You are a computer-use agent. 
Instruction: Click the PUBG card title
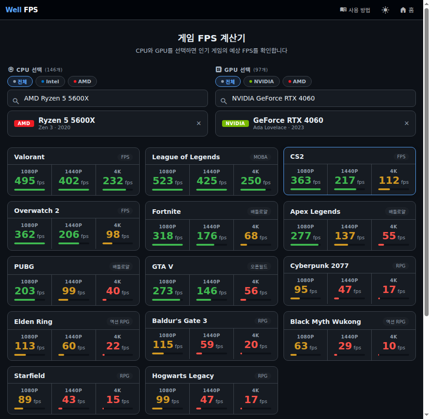point(24,267)
